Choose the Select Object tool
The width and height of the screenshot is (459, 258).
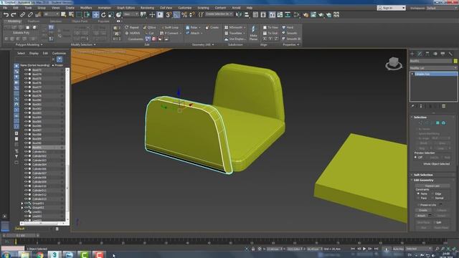(64, 14)
